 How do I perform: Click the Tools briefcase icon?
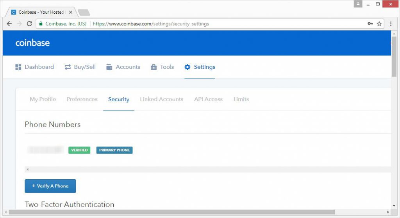coord(154,67)
